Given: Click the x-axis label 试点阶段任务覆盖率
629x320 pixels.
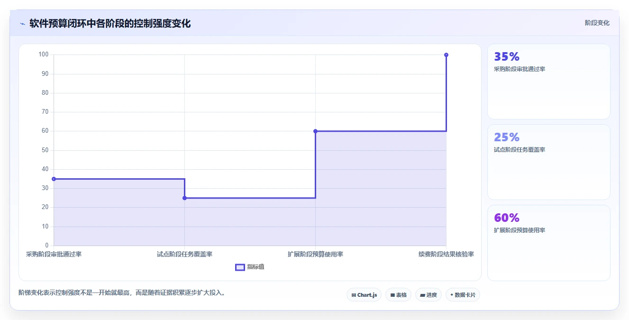Looking at the screenshot, I should [x=184, y=254].
